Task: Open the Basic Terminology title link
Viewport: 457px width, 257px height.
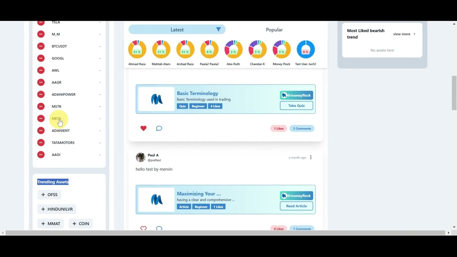Action: 197,93
